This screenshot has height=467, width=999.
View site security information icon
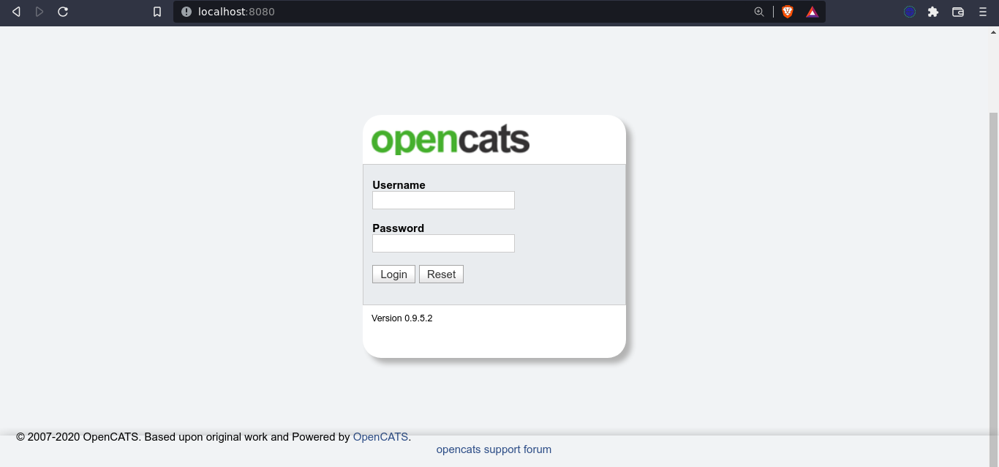point(186,12)
